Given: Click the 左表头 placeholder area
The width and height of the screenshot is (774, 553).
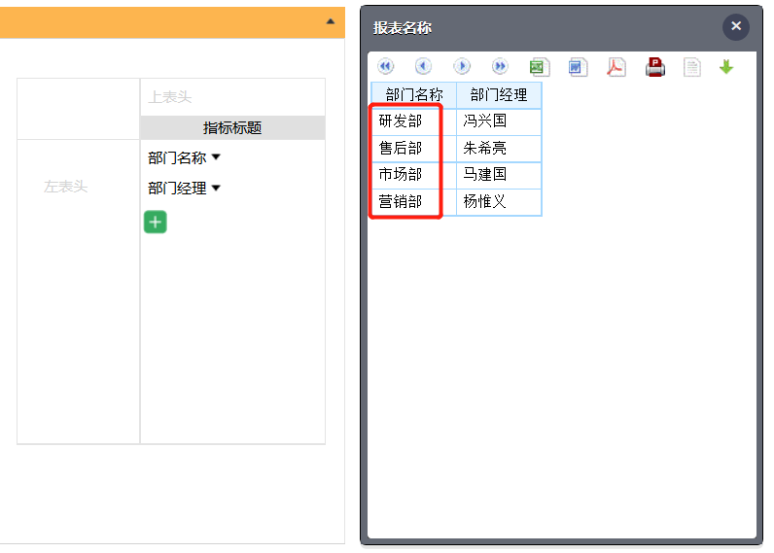Looking at the screenshot, I should [x=66, y=187].
